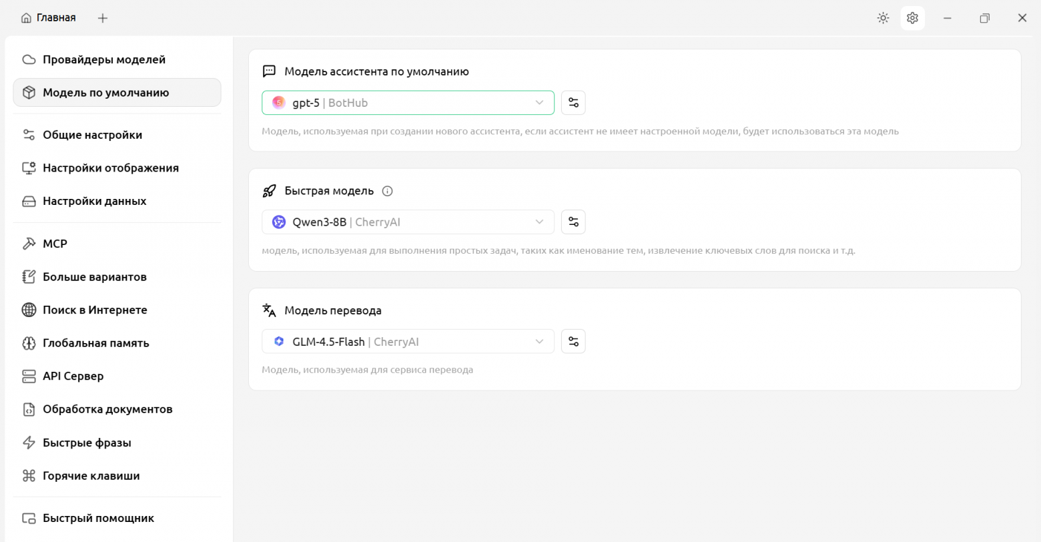This screenshot has height=542, width=1041.
Task: Open settings via the gear icon
Action: [912, 18]
